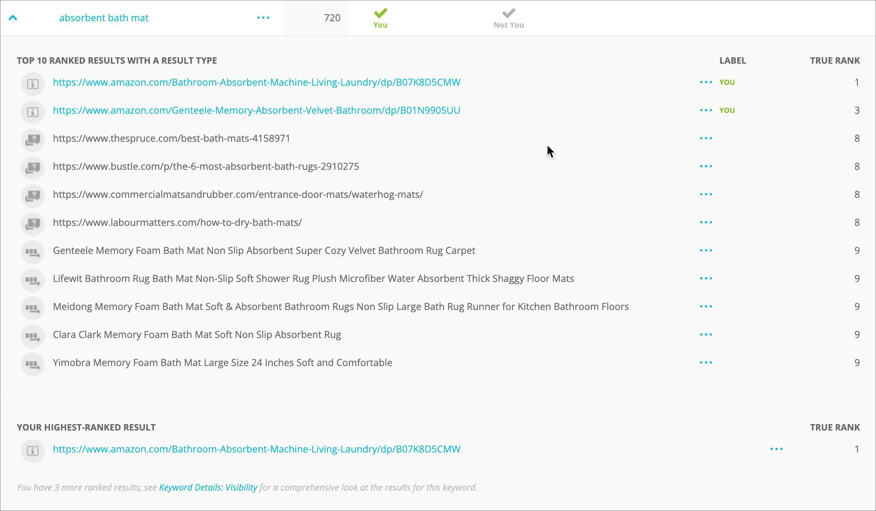This screenshot has height=511, width=876.
Task: Click the carousel icon beside Meidong Memory Foam result
Action: [32, 308]
